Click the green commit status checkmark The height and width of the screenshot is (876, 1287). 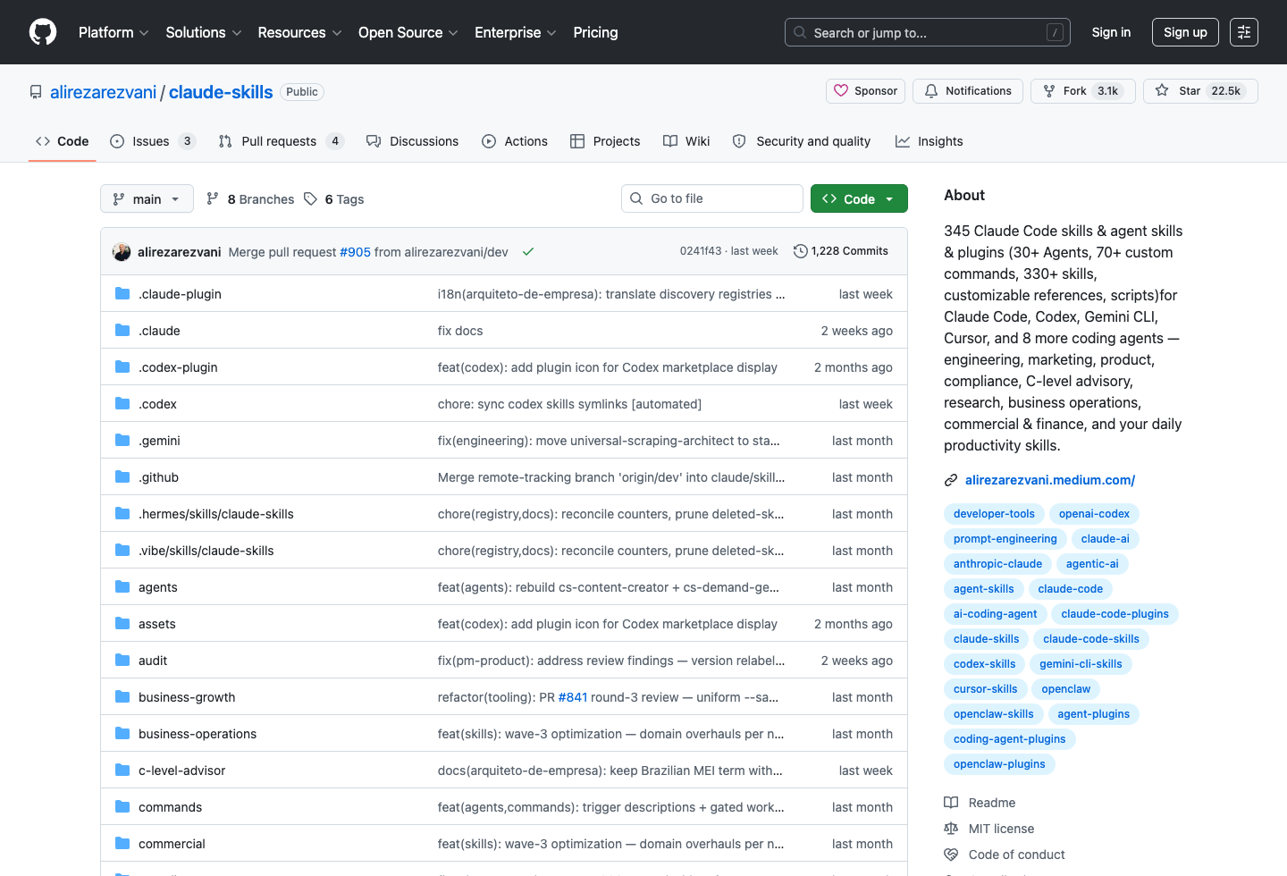pyautogui.click(x=528, y=252)
